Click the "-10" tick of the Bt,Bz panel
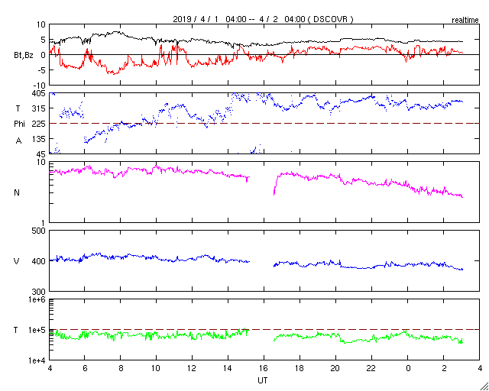The image size is (489, 391). click(39, 85)
